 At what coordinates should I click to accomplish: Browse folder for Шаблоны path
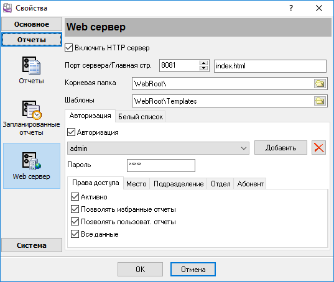pyautogui.click(x=320, y=101)
